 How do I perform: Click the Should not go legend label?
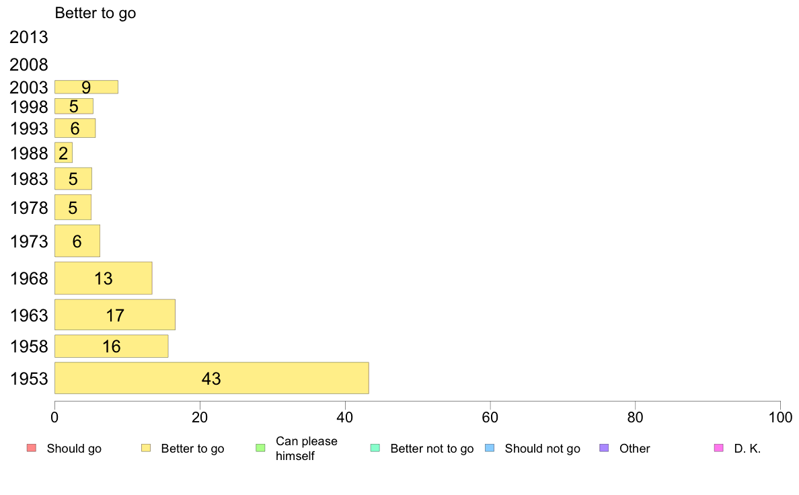[542, 449]
